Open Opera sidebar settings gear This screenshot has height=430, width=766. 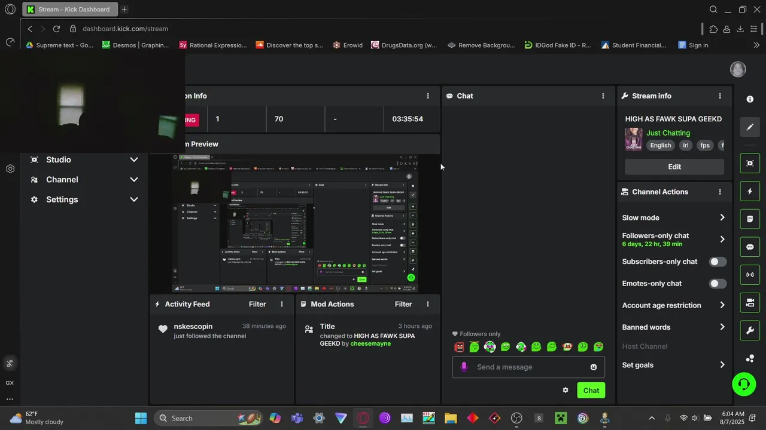tap(10, 169)
